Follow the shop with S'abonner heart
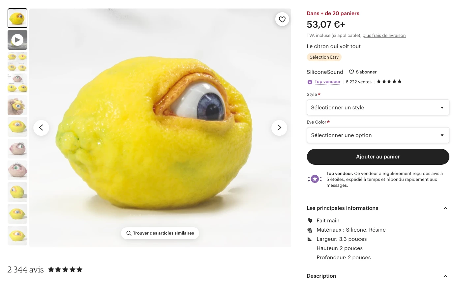This screenshot has width=454, height=283. (351, 72)
